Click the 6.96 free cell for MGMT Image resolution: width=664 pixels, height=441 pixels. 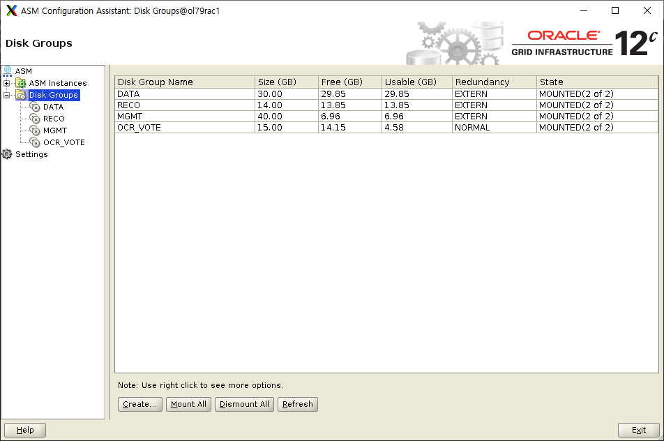tap(350, 116)
